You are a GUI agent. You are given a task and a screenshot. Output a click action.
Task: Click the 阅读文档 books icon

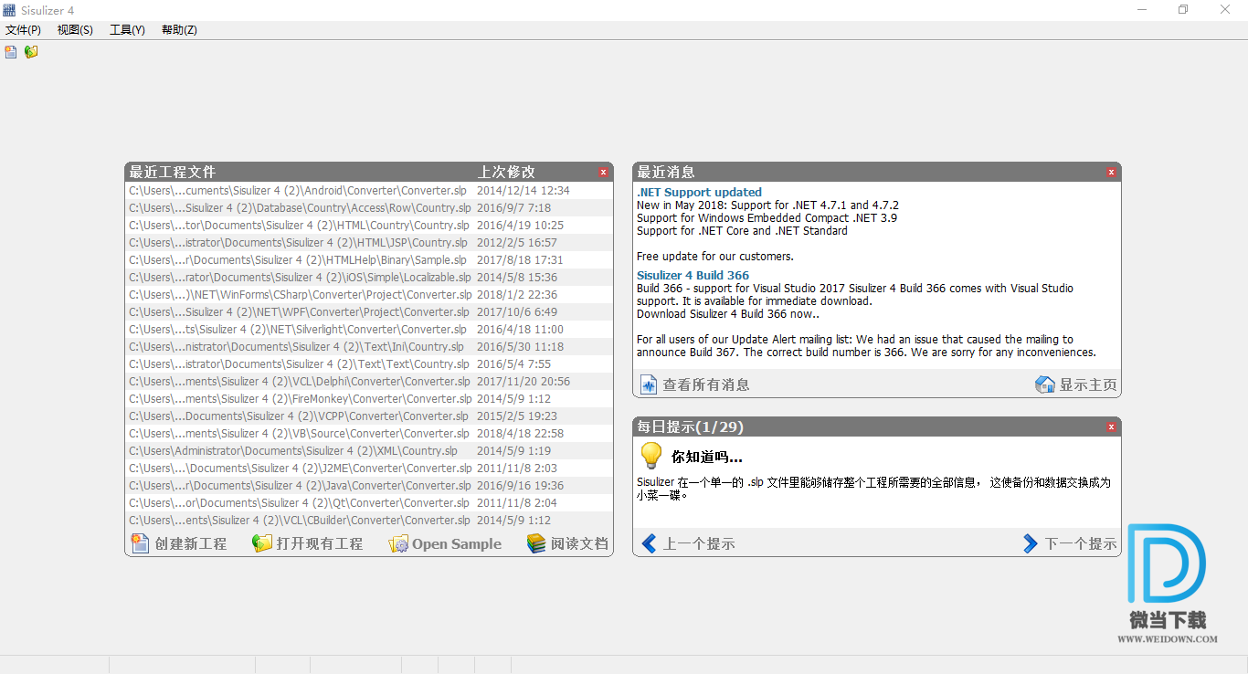(x=536, y=543)
